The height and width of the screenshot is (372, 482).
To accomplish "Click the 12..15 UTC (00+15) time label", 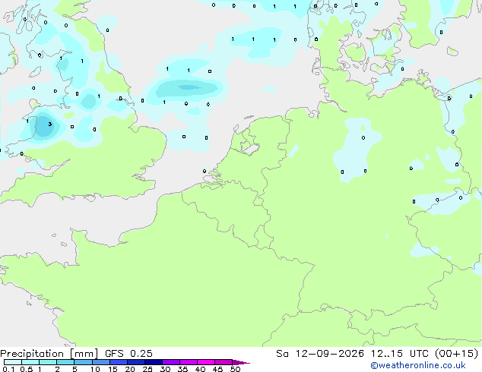I will (x=424, y=354).
